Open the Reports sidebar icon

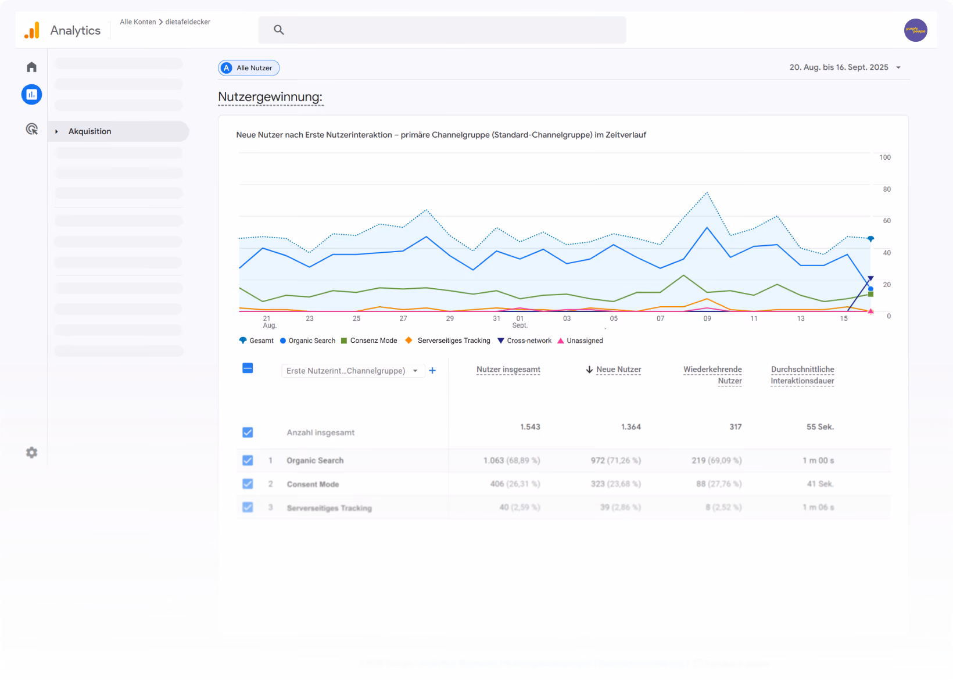coord(31,94)
